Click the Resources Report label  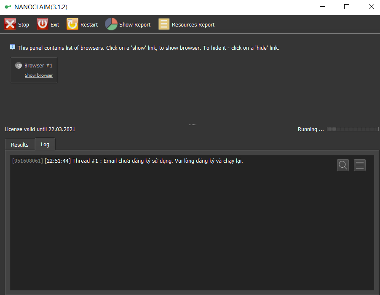point(193,25)
